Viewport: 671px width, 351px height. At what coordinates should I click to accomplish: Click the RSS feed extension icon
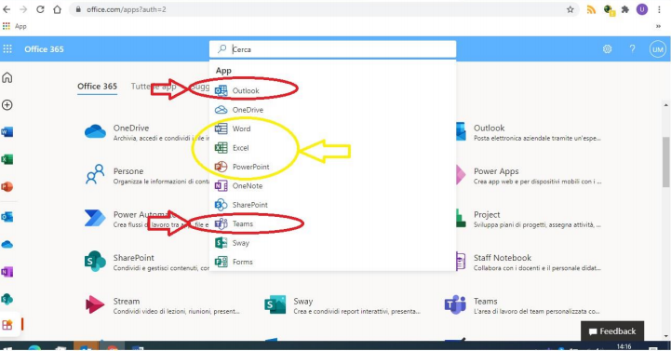click(x=591, y=9)
